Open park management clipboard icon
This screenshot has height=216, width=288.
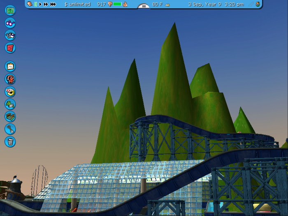pyautogui.click(x=10, y=67)
